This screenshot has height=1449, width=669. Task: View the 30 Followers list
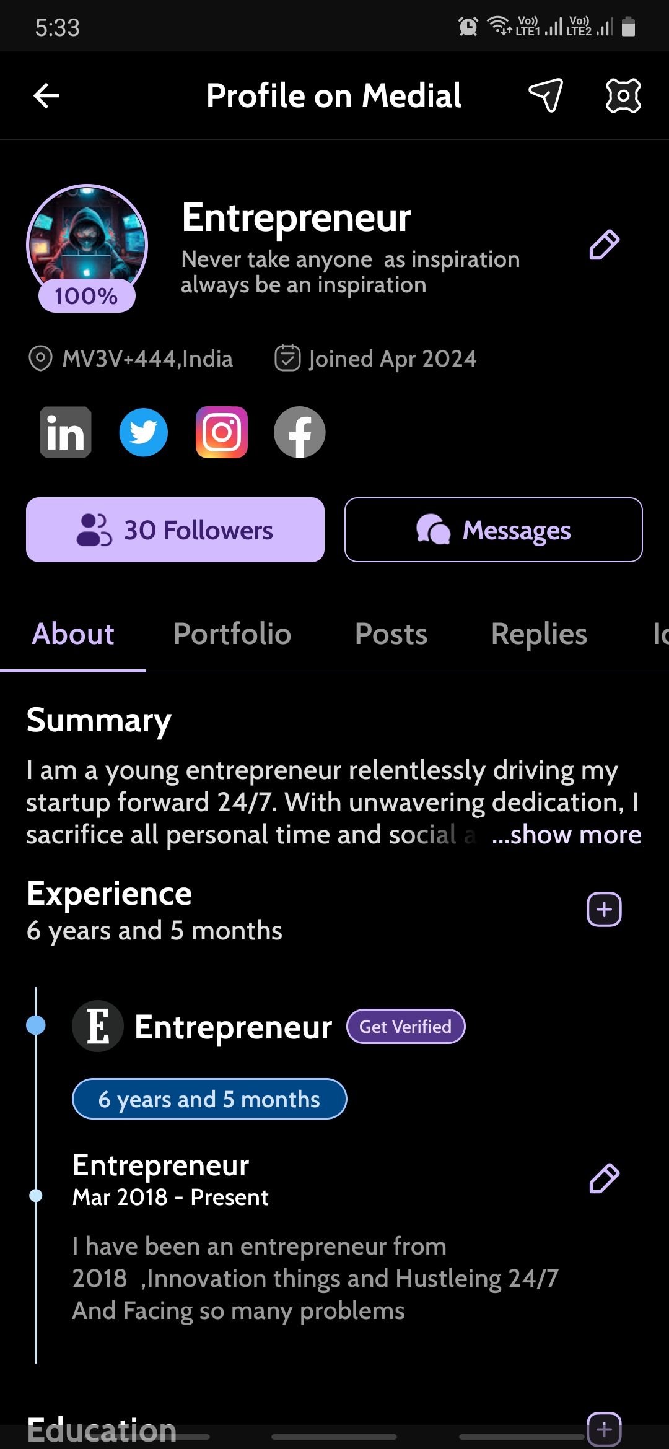pyautogui.click(x=175, y=530)
